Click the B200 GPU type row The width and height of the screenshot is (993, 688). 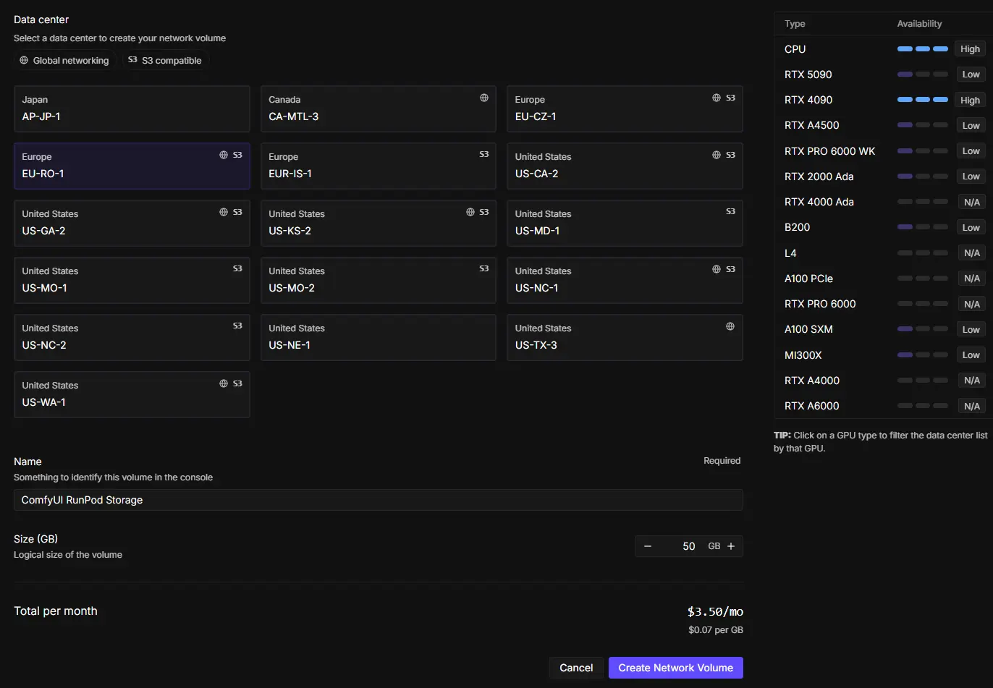coord(797,227)
